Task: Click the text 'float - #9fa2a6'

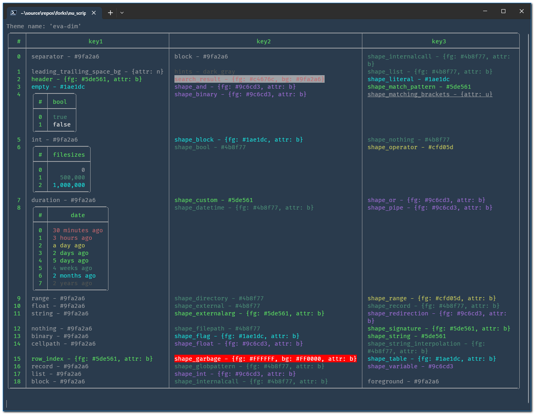Action: pyautogui.click(x=58, y=306)
